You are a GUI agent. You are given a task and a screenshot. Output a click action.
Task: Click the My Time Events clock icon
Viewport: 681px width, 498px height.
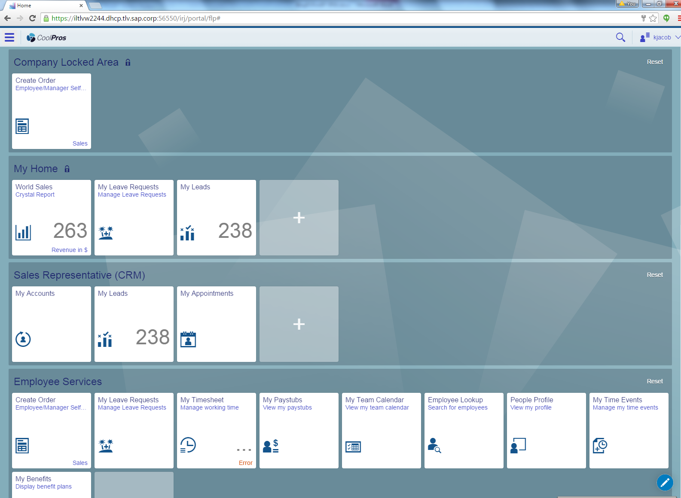[x=600, y=446]
